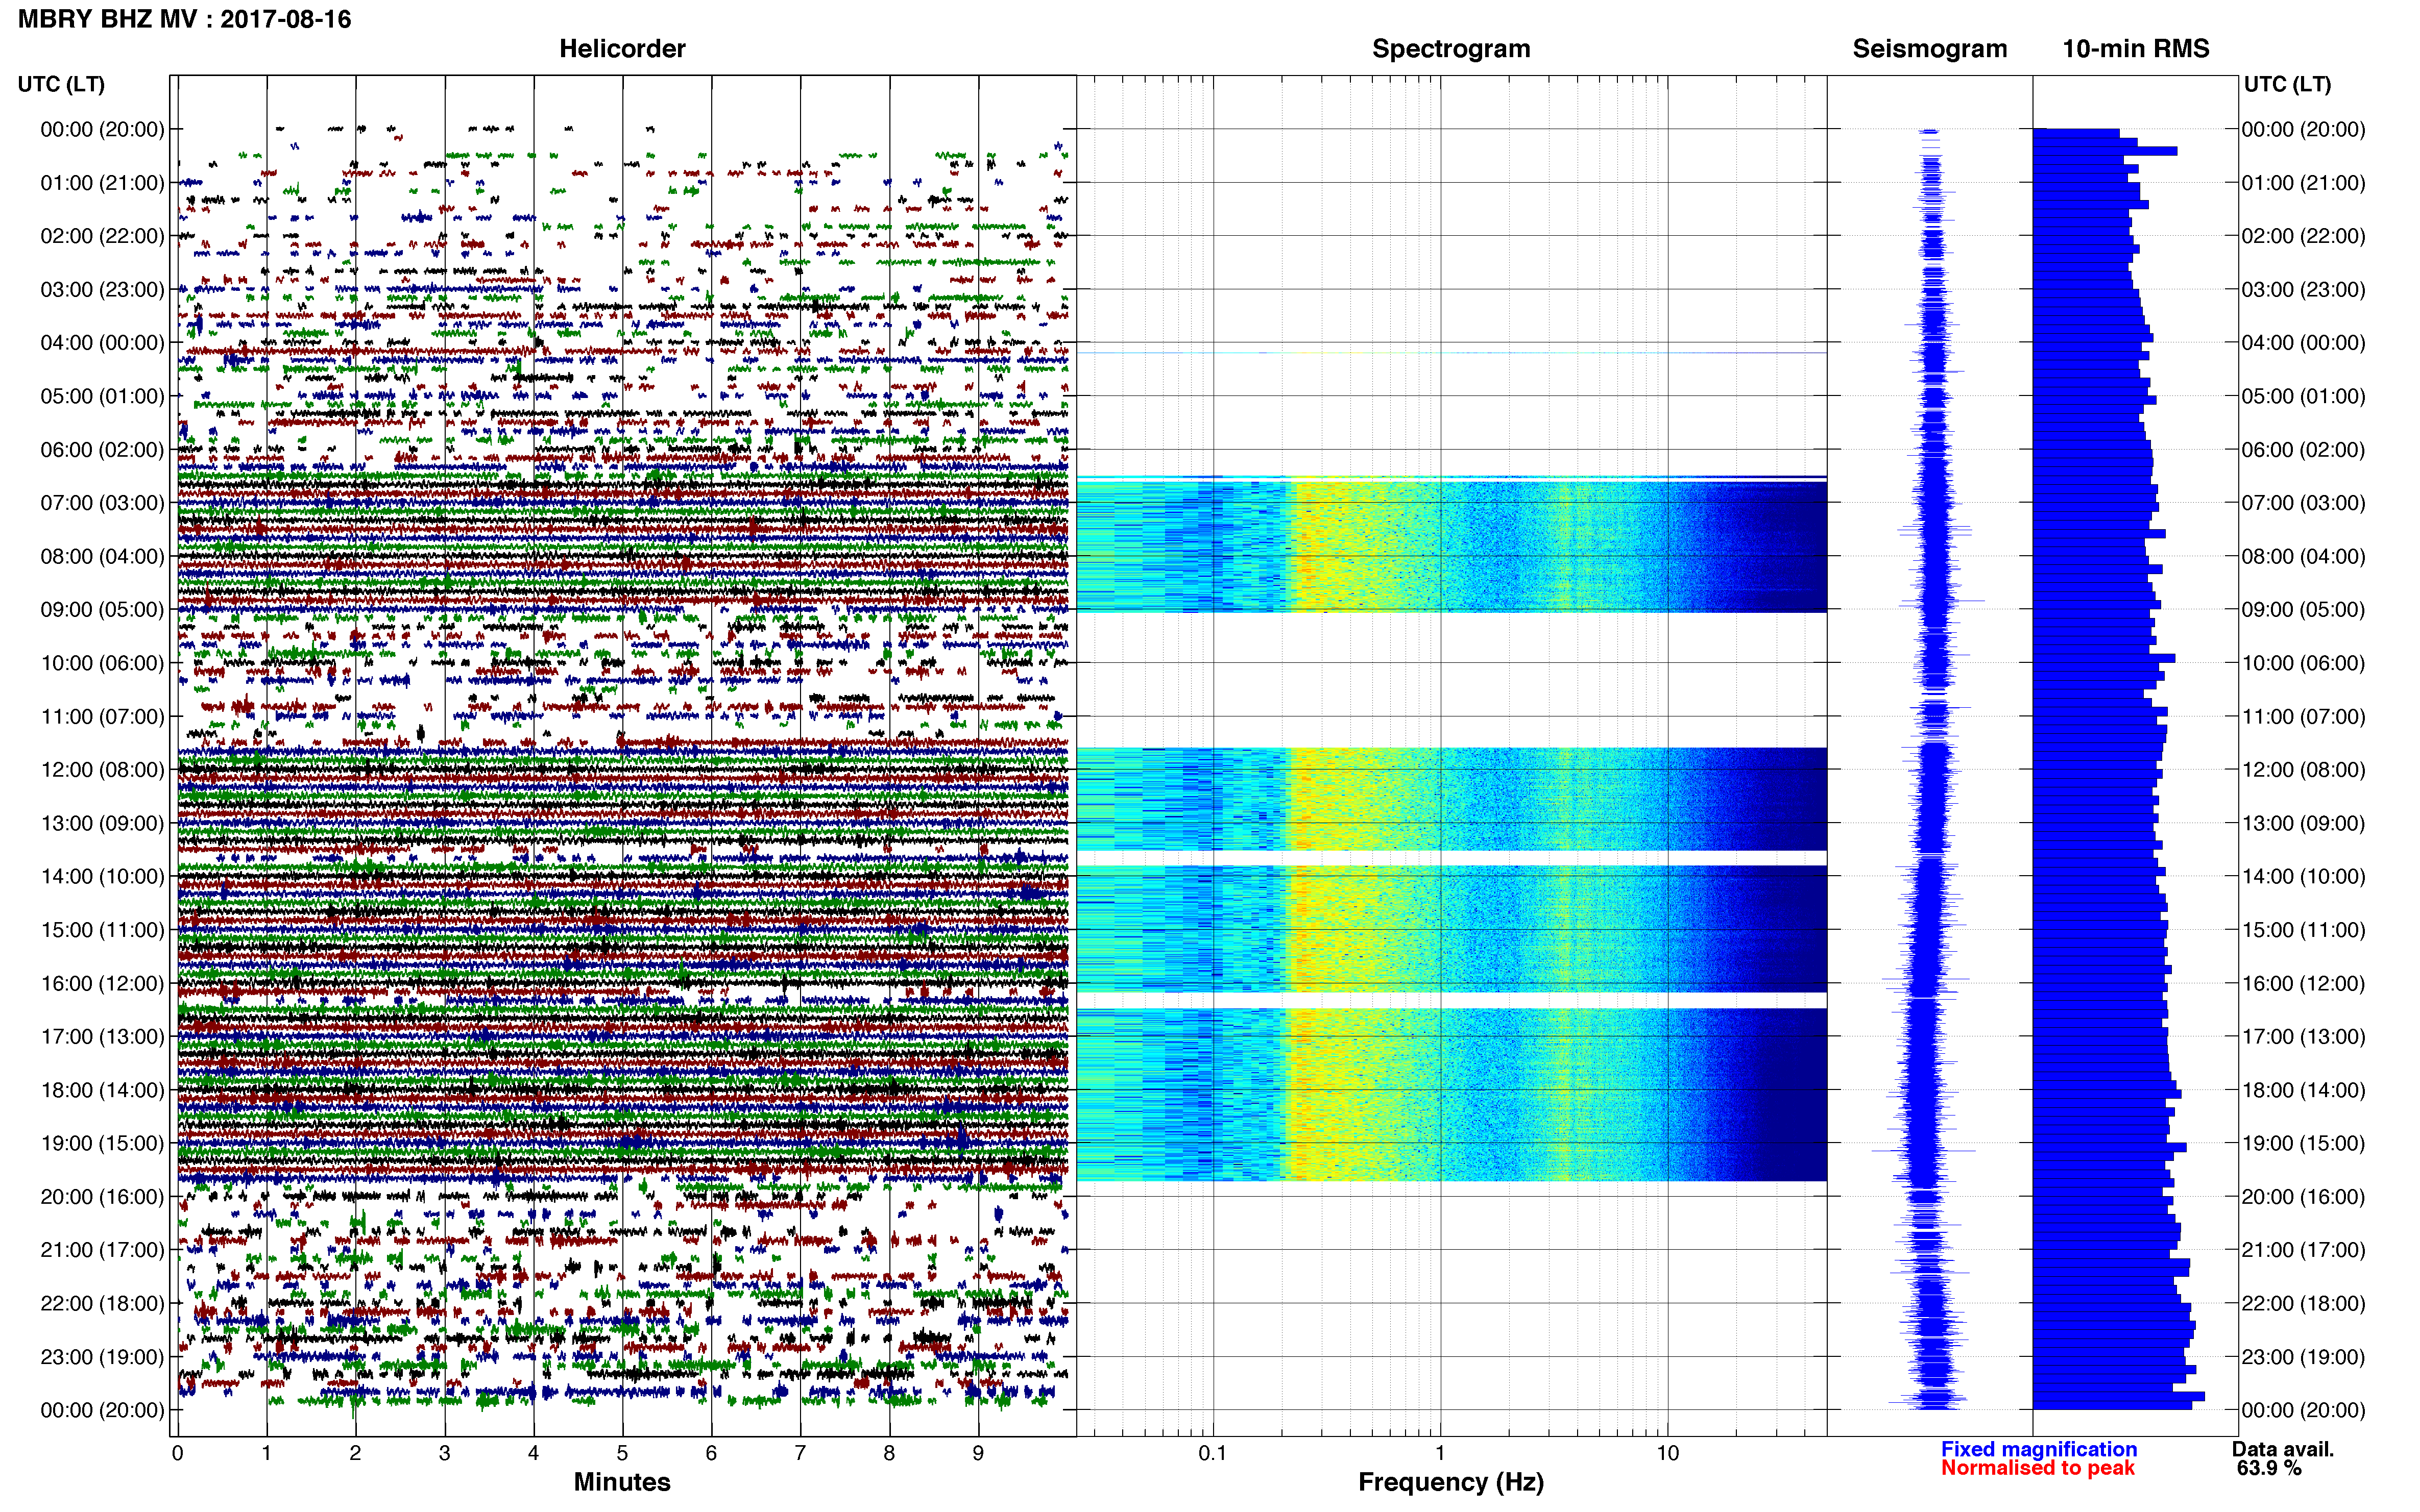This screenshot has height=1512, width=2420.
Task: Click the spectrogram data block spanning 12:00 to 13:00
Action: [1451, 799]
